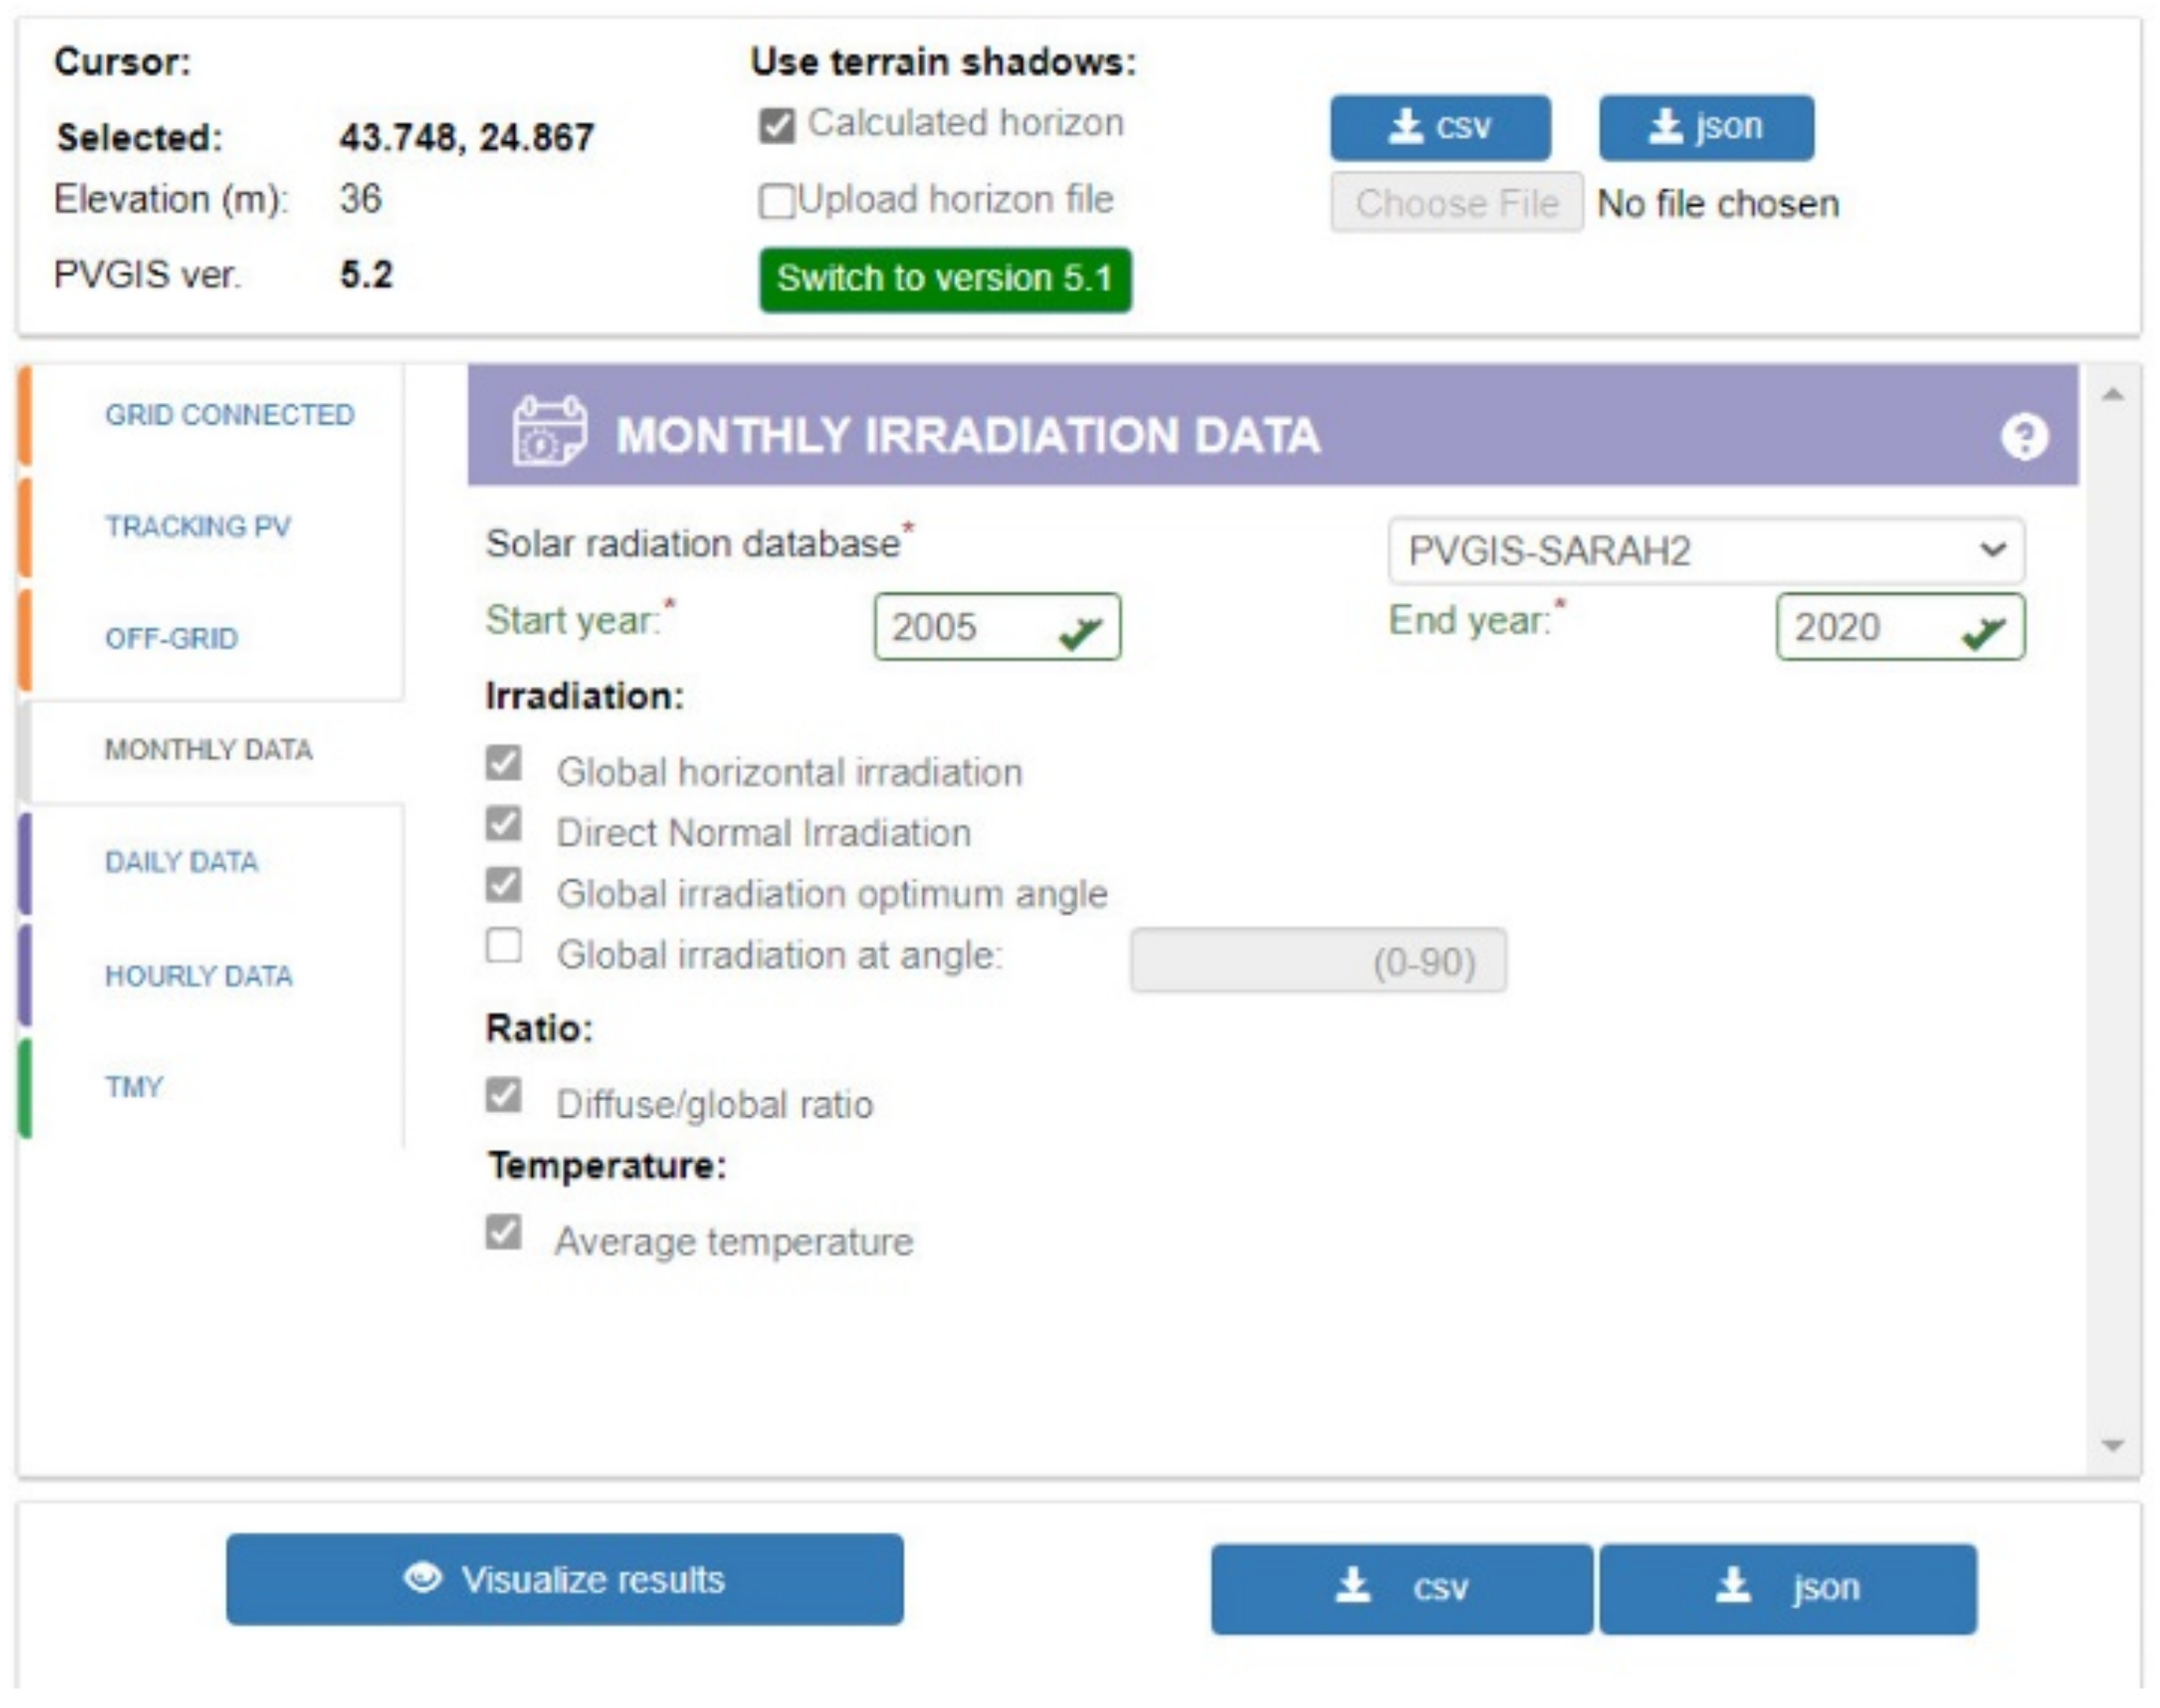This screenshot has width=2160, height=1708.
Task: Uncheck Direct Normal Irradiation
Action: (x=504, y=825)
